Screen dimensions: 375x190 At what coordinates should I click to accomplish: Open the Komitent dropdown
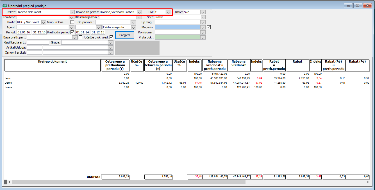point(71,17)
